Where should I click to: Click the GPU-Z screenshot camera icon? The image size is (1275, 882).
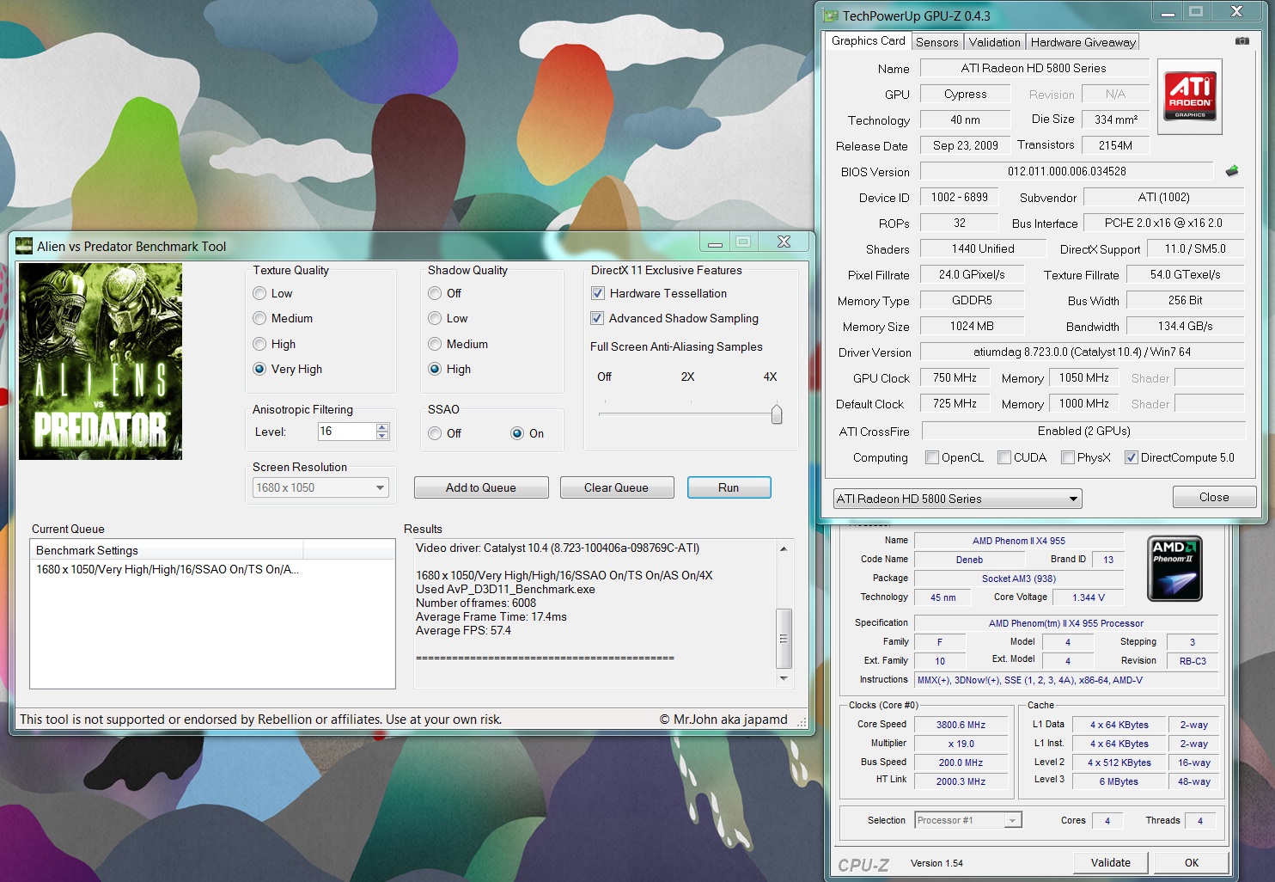coord(1241,41)
